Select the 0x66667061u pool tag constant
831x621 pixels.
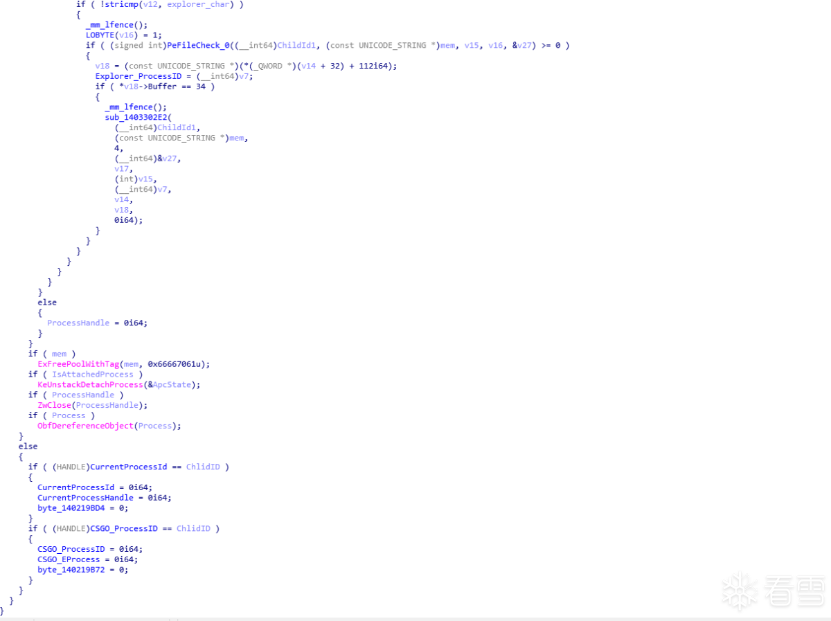coord(176,364)
